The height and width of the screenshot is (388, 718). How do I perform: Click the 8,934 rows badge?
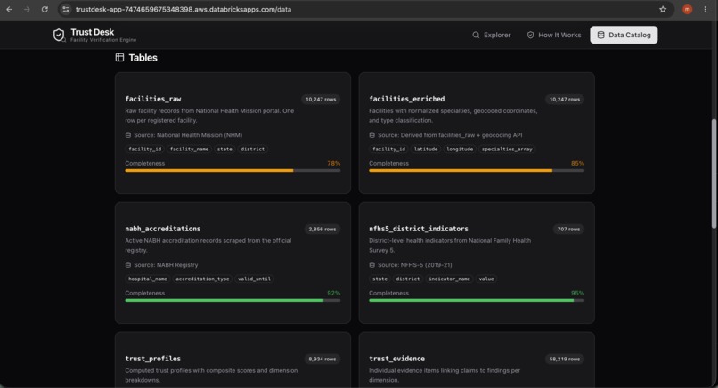(x=322, y=360)
